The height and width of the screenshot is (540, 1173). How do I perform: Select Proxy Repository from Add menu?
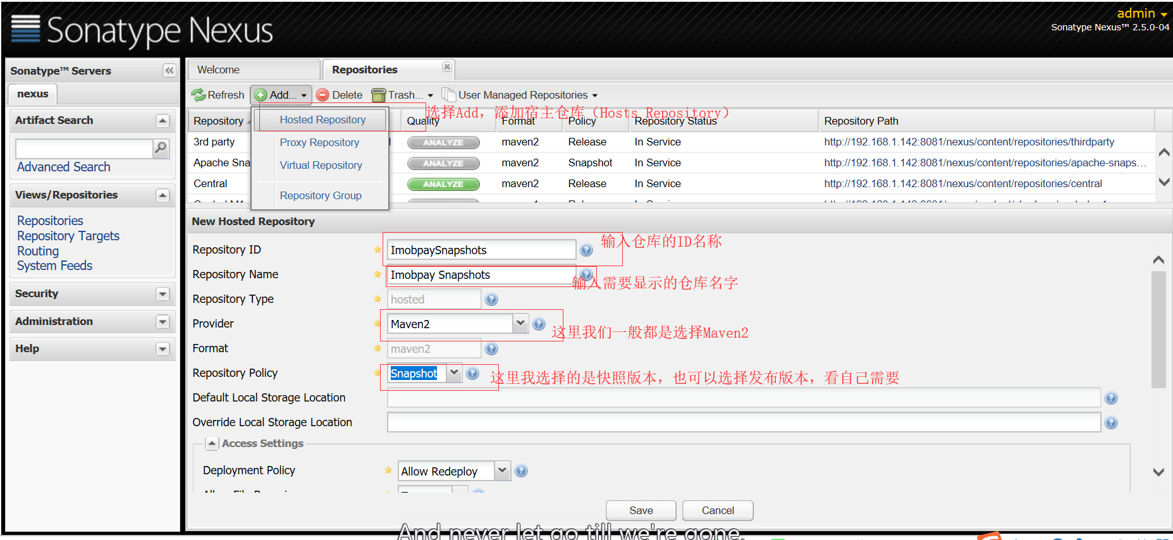pos(319,142)
